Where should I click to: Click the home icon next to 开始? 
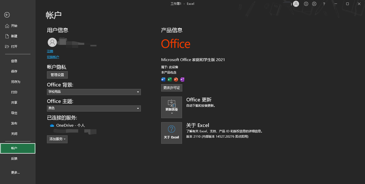7,26
